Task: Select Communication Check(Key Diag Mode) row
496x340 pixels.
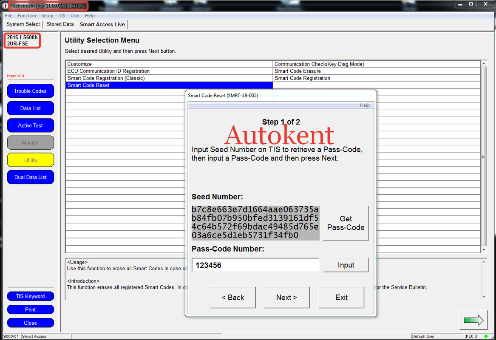Action: pyautogui.click(x=377, y=64)
